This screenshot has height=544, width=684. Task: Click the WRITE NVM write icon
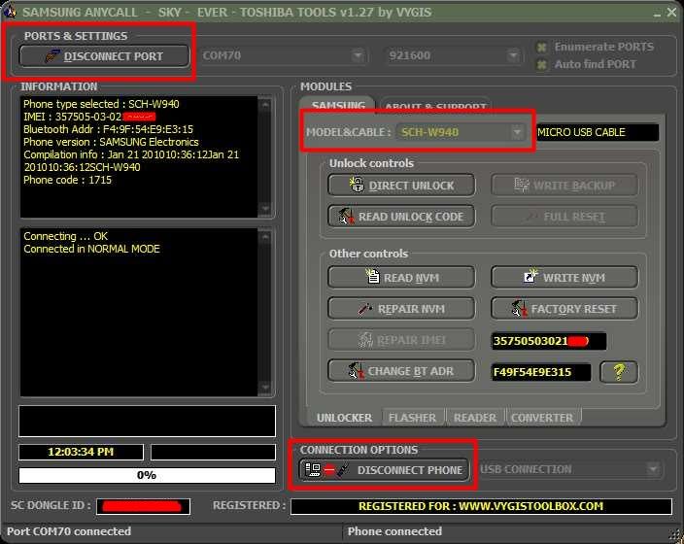[530, 276]
